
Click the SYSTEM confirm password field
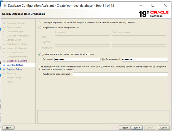coord(139,42)
